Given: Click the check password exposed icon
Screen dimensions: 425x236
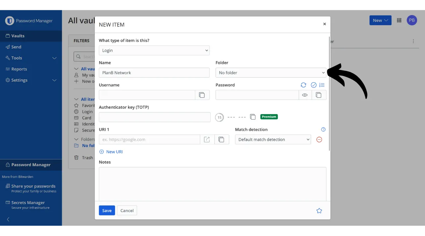Looking at the screenshot, I should [x=313, y=85].
